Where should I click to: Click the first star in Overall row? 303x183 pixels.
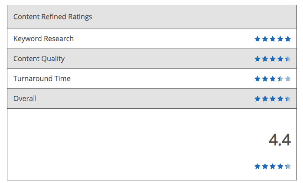[x=257, y=99]
